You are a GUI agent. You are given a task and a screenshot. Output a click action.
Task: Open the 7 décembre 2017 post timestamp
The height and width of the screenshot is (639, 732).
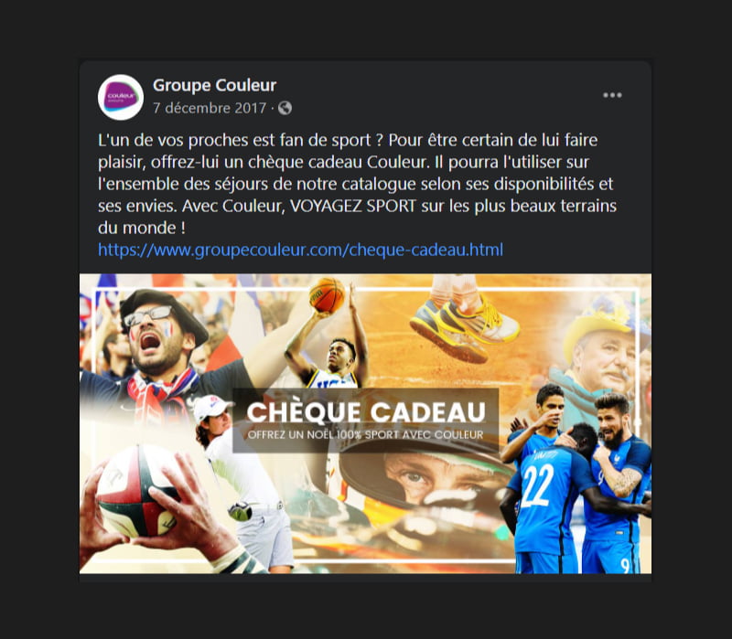point(210,108)
